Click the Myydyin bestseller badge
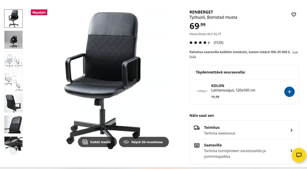The width and height of the screenshot is (307, 169). [x=39, y=12]
